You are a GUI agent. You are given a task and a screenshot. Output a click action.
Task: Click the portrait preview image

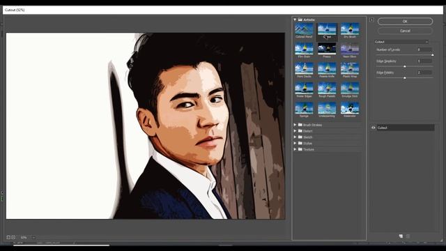(146, 125)
